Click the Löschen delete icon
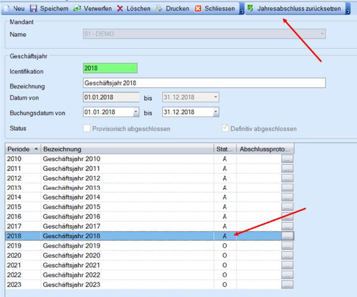Viewport: 357px width, 297px height. [120, 9]
